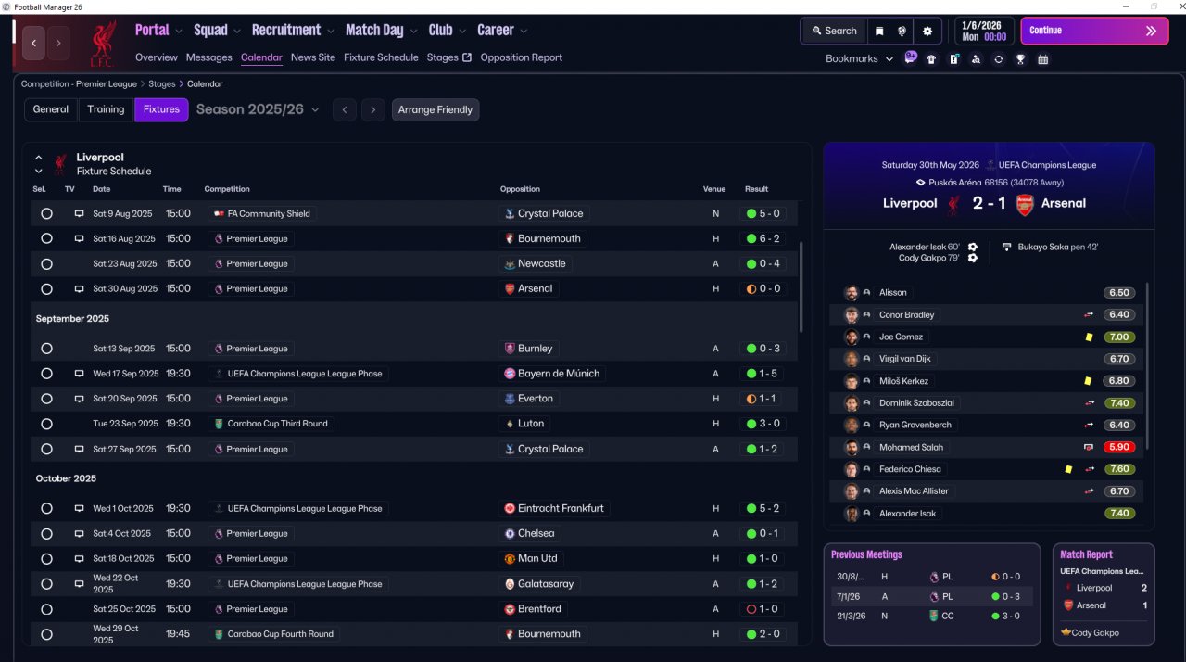Screen dimensions: 1186x662
Task: Open the Season 2025/26 dropdown
Action: tap(258, 109)
